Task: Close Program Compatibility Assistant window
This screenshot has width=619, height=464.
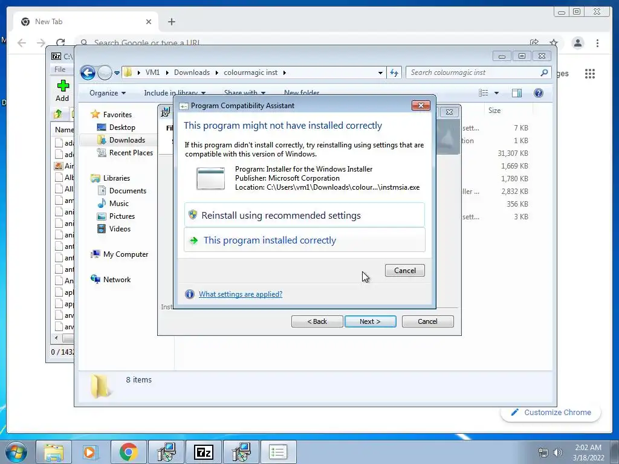Action: click(x=421, y=105)
